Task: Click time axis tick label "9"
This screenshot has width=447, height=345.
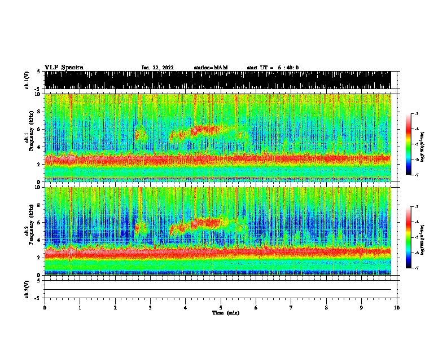Action: pyautogui.click(x=361, y=308)
